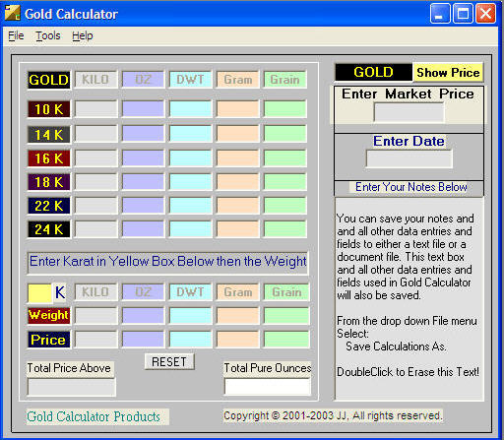Click the 10 K OZ field
The image size is (504, 440).
pyautogui.click(x=143, y=109)
